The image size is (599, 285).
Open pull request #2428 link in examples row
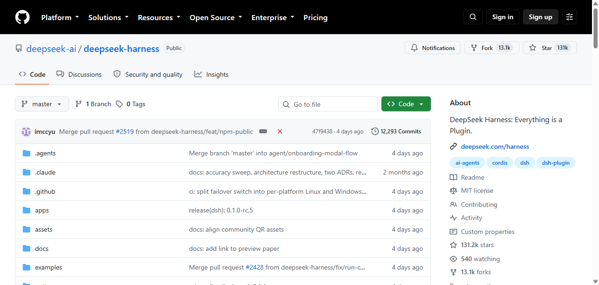pyautogui.click(x=254, y=268)
